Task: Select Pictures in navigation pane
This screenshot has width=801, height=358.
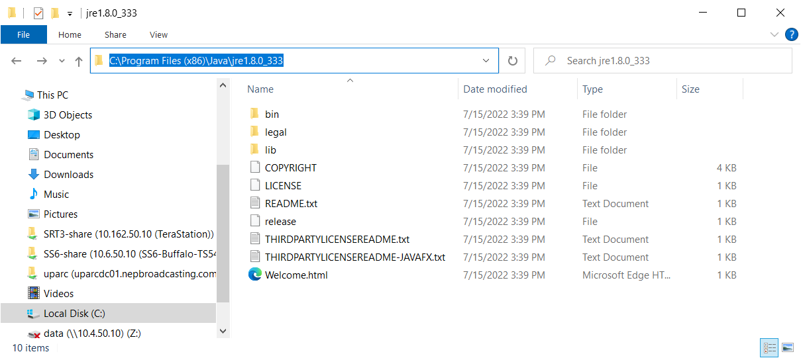Action: tap(60, 214)
